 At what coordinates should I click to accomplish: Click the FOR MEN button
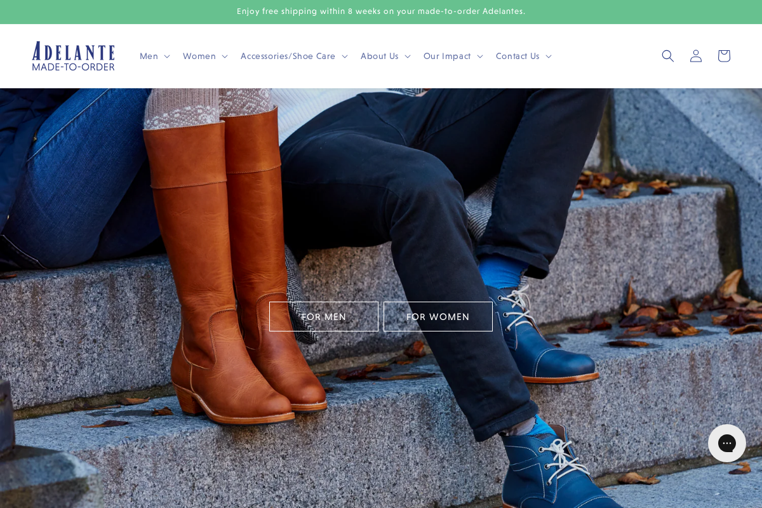coord(324,316)
